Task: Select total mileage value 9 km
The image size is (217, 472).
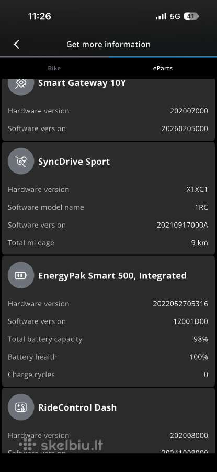Action: [200, 243]
